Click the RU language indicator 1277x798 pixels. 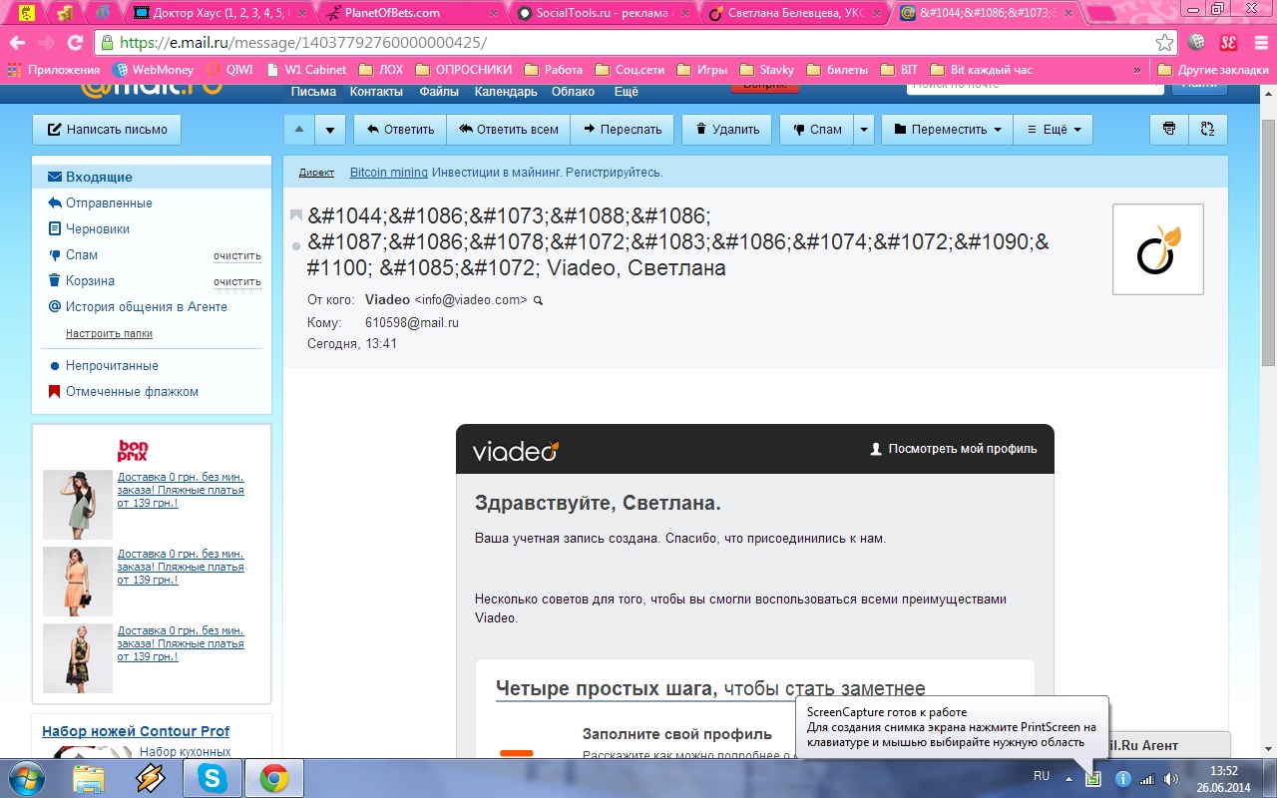point(1042,776)
